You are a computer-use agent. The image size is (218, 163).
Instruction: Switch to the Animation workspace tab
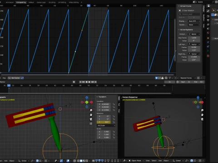(x=10, y=2)
